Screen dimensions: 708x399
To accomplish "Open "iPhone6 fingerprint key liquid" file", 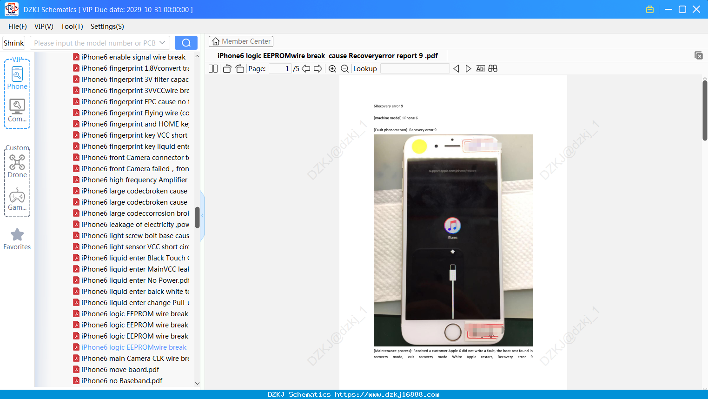I will (131, 146).
